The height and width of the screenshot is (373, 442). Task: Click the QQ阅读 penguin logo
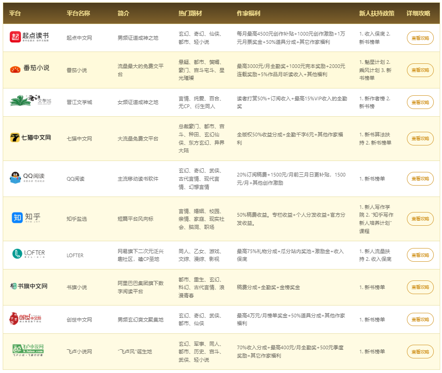(28, 178)
